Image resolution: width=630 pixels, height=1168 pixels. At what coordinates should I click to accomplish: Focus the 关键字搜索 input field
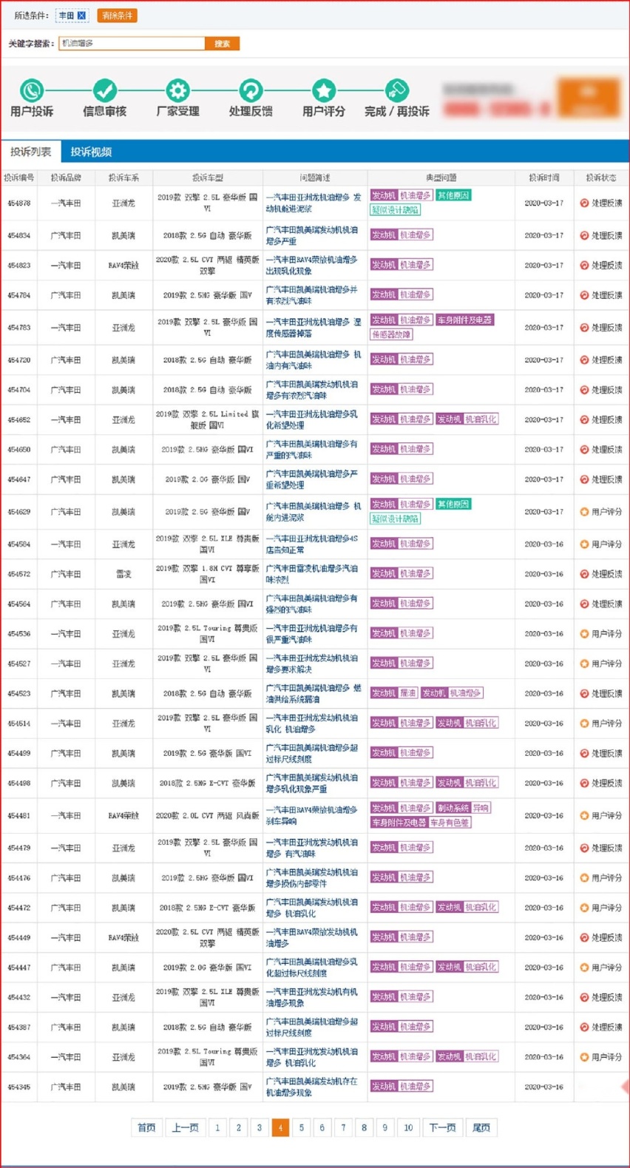[132, 44]
